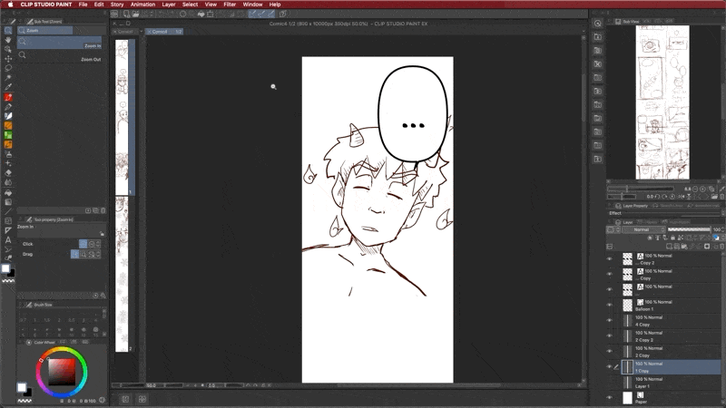This screenshot has width=726, height=408.
Task: Open the Story menu
Action: (x=117, y=5)
